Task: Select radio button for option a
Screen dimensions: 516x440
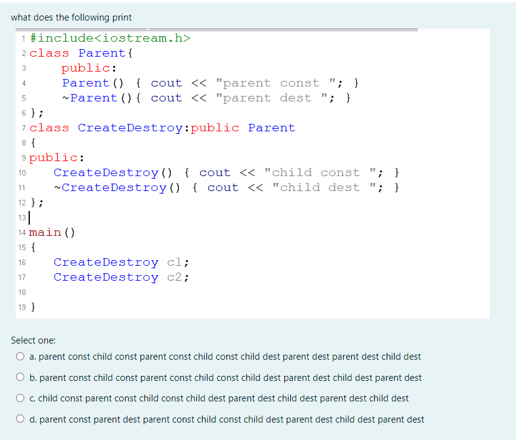Action: pos(20,356)
